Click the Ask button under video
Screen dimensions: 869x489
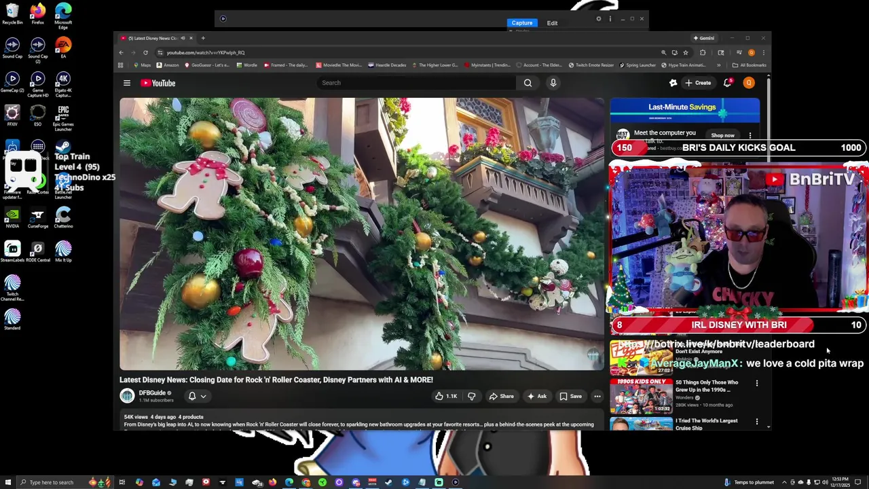(536, 396)
